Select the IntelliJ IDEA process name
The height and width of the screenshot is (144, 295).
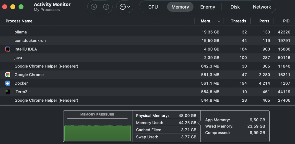26,49
